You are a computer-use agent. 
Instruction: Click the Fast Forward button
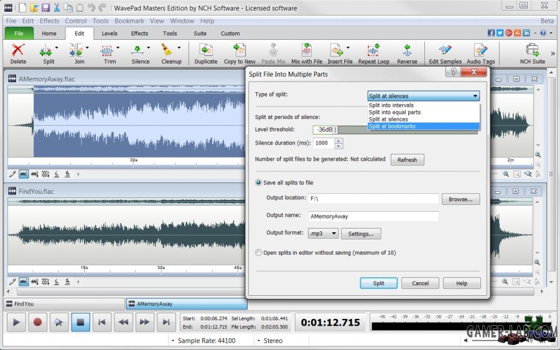(144, 323)
